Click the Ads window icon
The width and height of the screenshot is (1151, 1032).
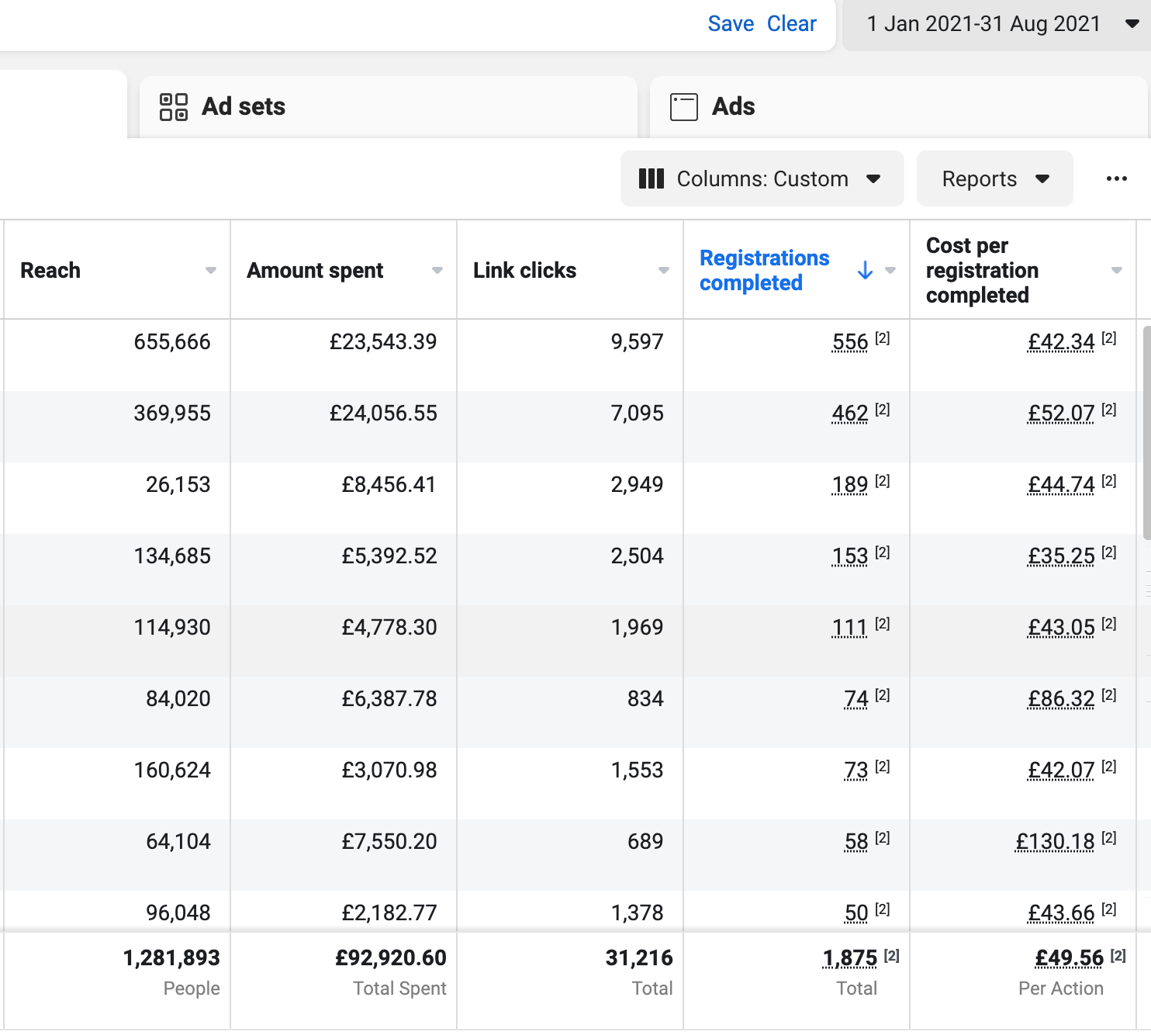pos(683,107)
